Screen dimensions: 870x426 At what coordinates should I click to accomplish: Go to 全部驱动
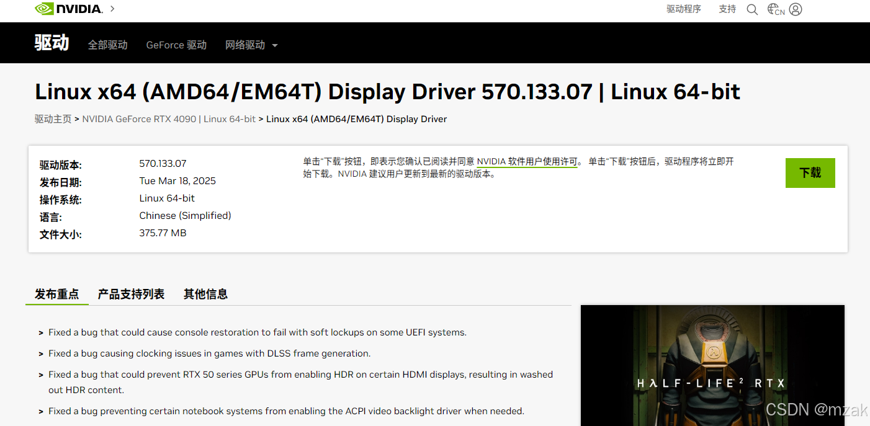[107, 45]
